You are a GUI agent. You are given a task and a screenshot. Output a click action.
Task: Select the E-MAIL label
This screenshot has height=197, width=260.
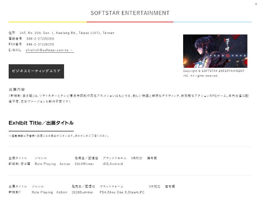[x=15, y=50]
